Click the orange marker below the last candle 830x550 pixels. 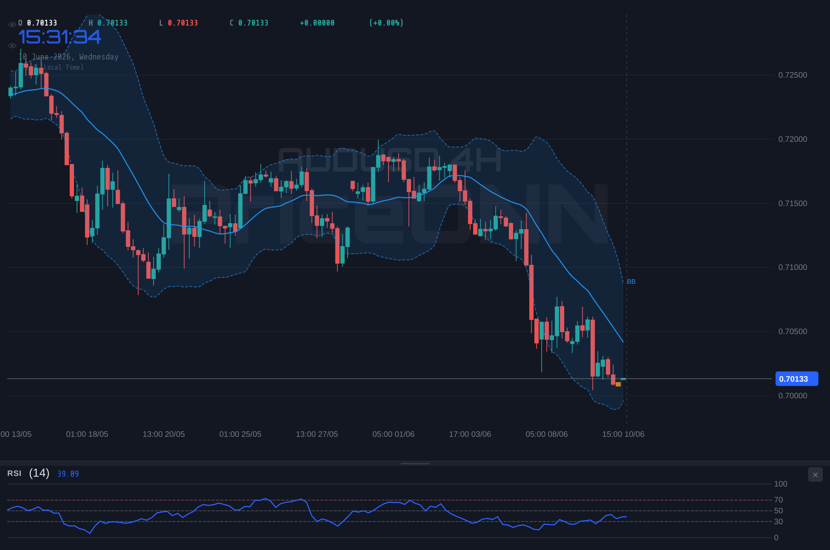point(618,384)
